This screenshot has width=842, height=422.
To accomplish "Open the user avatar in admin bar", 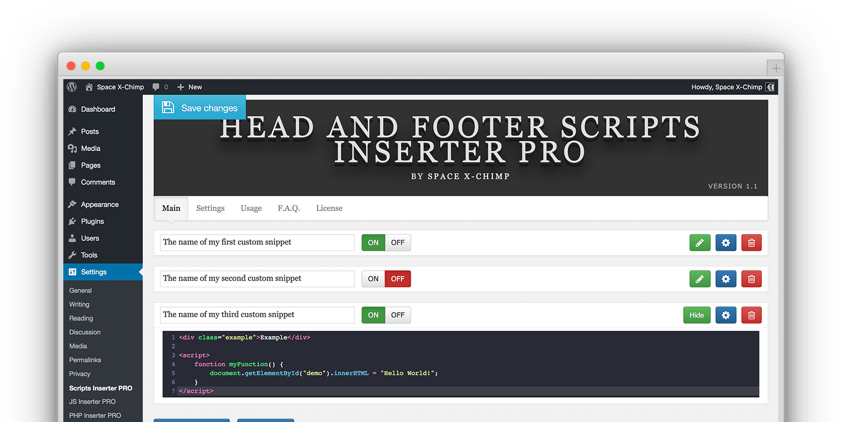I will coord(770,87).
